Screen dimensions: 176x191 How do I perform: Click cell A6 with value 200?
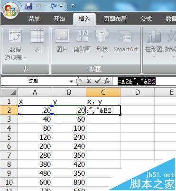[35, 146]
